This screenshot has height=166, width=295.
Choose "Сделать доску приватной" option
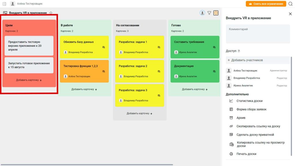coord(255,135)
